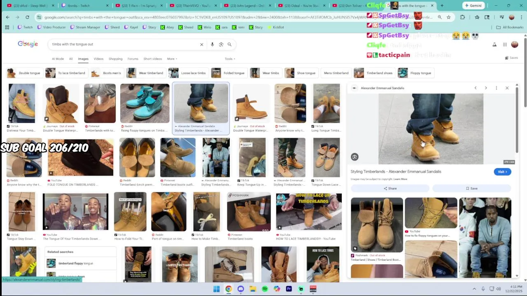Open the Stream Manager bookmark
527x296 pixels.
pyautogui.click(x=85, y=27)
